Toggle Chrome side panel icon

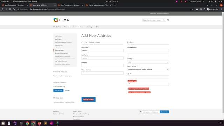[204, 9]
